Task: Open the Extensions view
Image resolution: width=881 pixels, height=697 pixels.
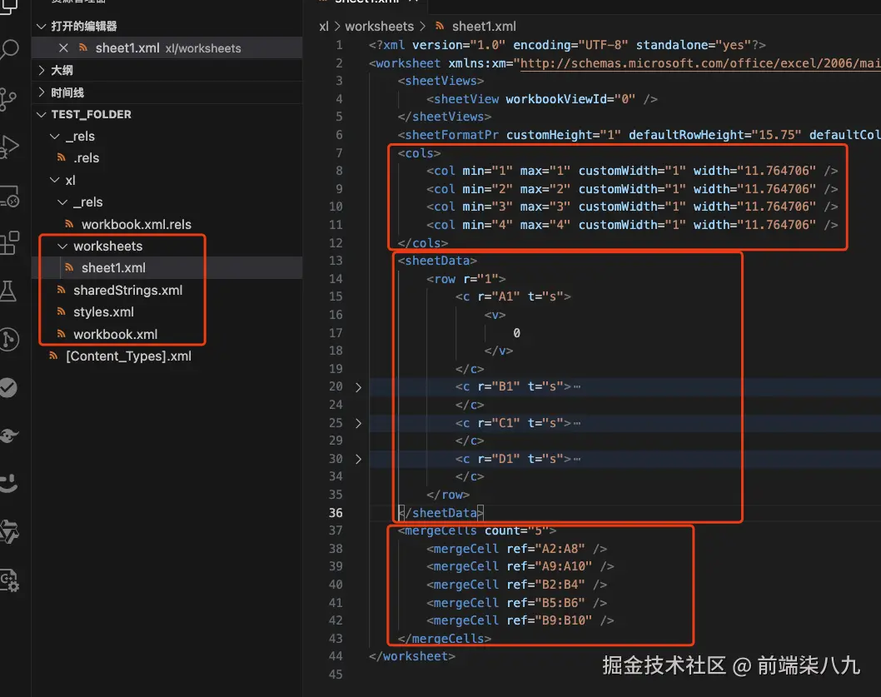Action: pyautogui.click(x=9, y=243)
